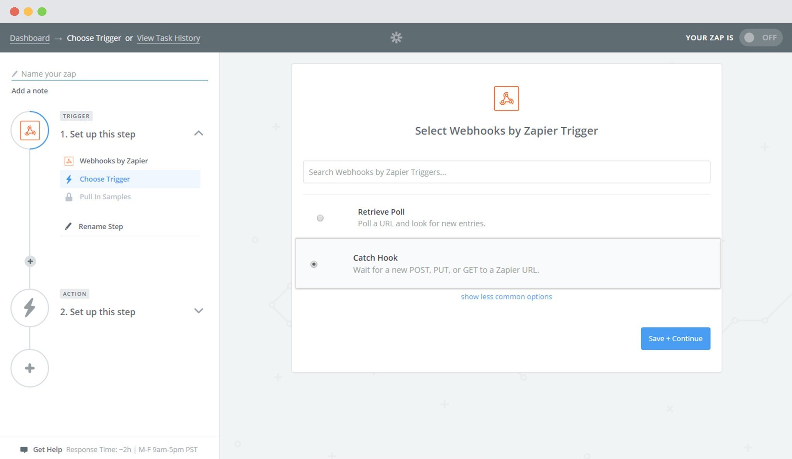Expand step 2 action section chevron

198,311
